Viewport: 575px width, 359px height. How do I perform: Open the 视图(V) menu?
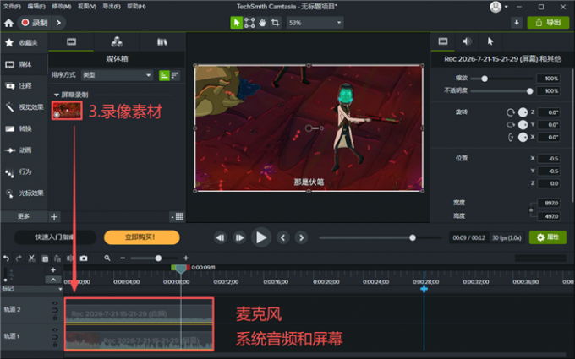[87, 7]
